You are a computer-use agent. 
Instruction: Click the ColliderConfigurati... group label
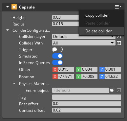[31, 30]
